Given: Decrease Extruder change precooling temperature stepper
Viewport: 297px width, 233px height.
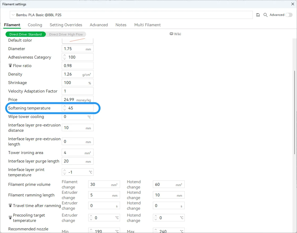Looking at the screenshot, I should pyautogui.click(x=91, y=219).
